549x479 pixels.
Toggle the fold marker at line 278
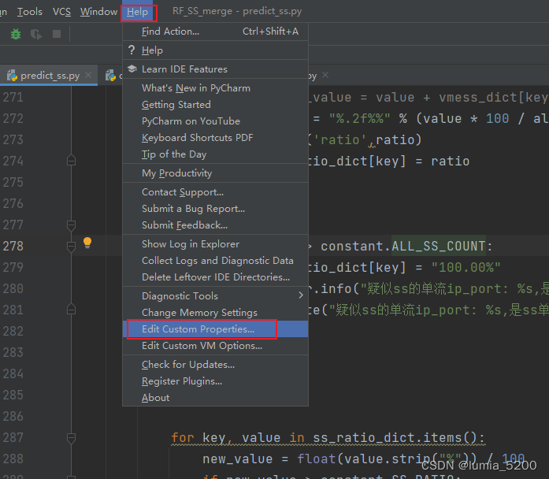pyautogui.click(x=71, y=247)
